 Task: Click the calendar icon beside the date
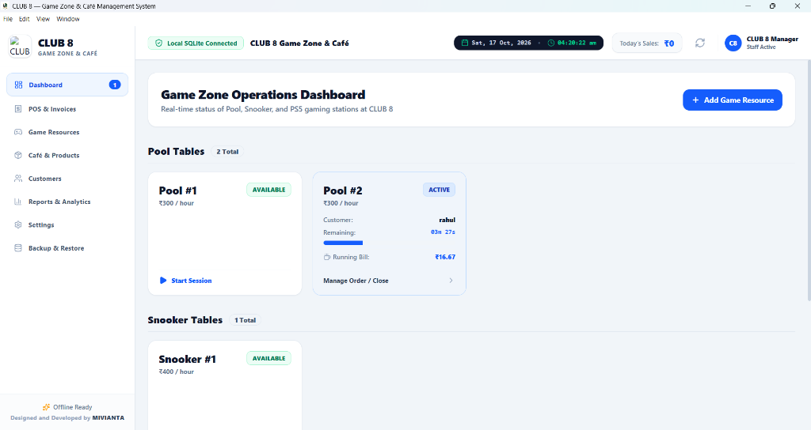point(464,43)
